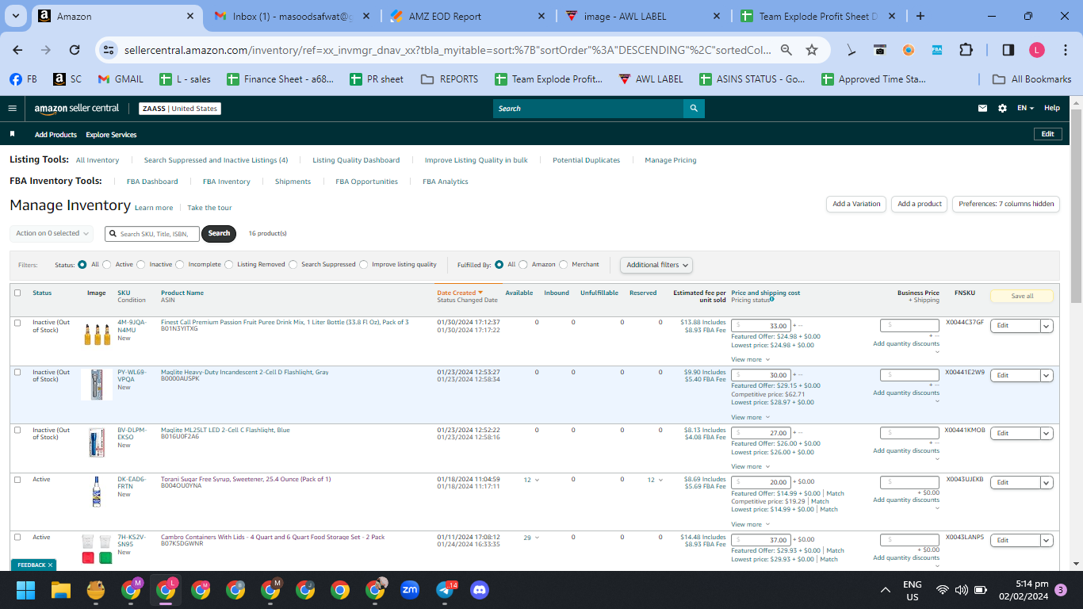The image size is (1083, 609).
Task: Open Discord from the taskbar
Action: 480,590
